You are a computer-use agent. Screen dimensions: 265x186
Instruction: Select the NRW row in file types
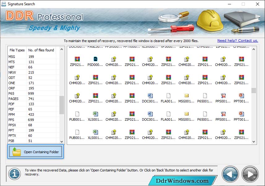pos(33,72)
